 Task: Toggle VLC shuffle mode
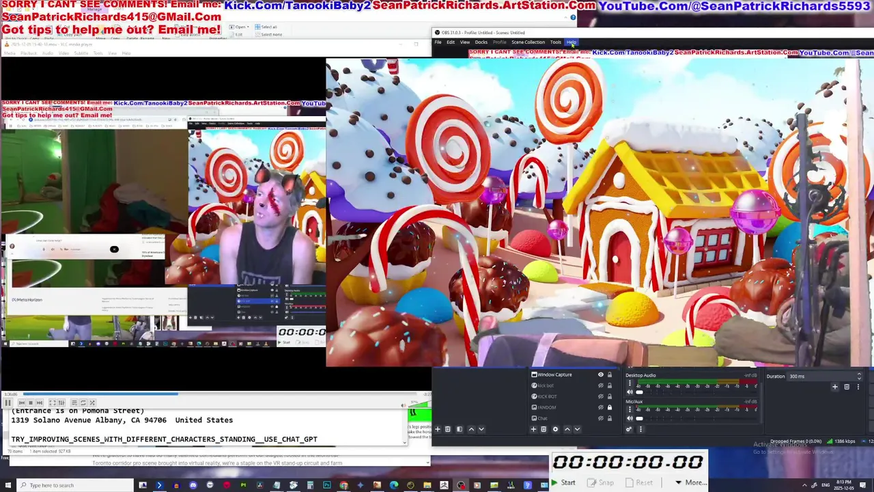point(92,402)
